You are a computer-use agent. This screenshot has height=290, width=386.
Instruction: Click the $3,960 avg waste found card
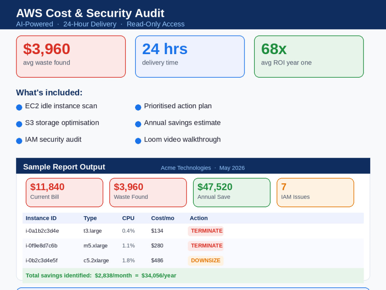pyautogui.click(x=71, y=56)
